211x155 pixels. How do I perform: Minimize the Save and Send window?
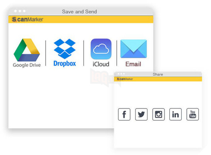click(20, 11)
